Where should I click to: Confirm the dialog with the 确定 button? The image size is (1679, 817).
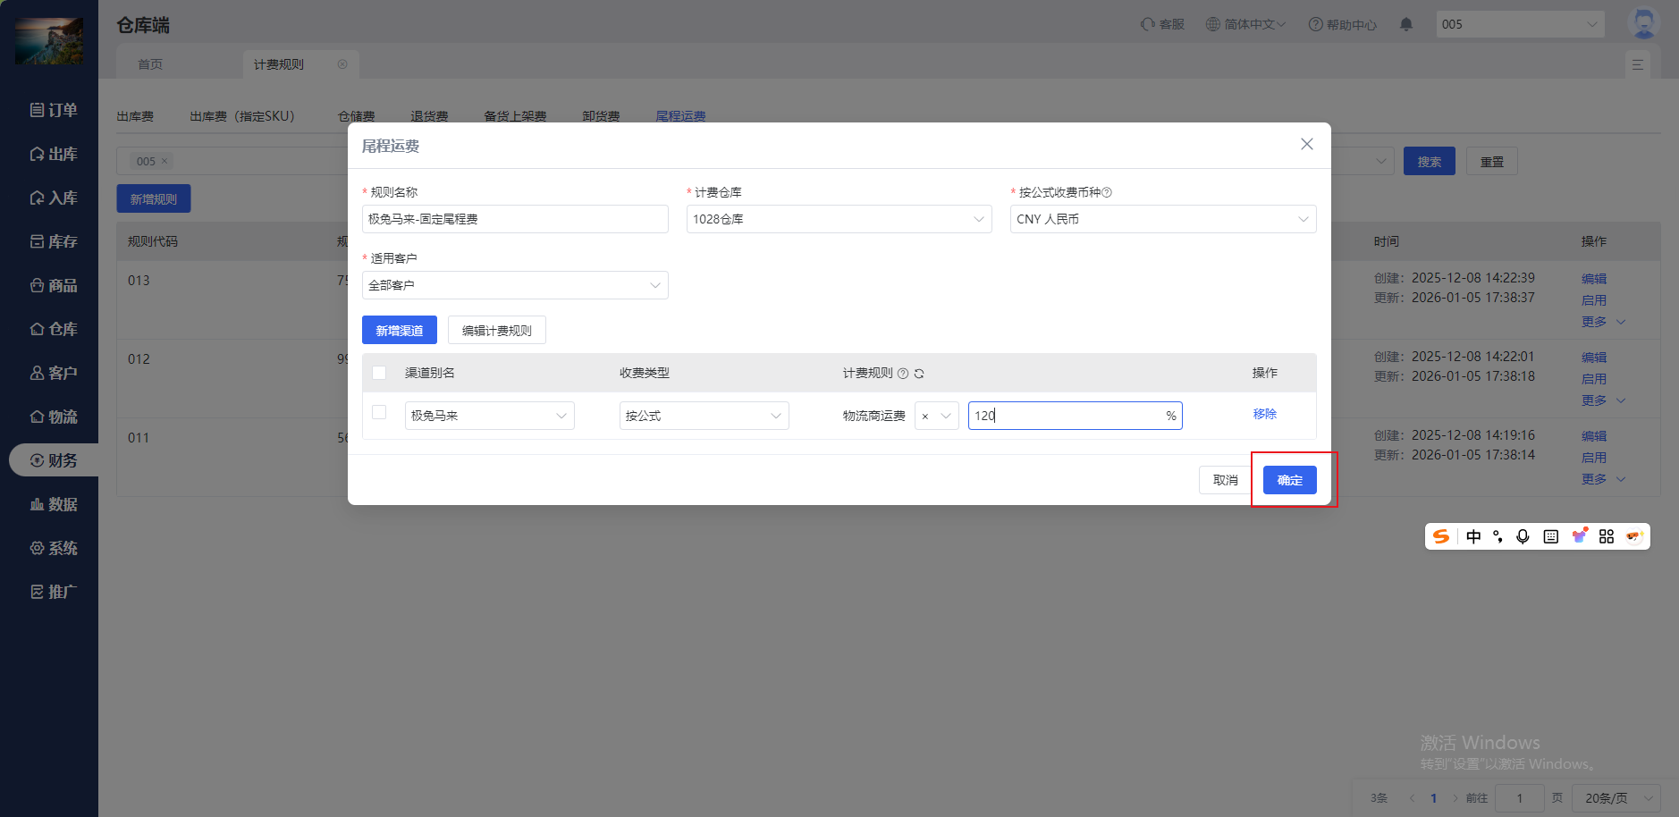pos(1289,479)
